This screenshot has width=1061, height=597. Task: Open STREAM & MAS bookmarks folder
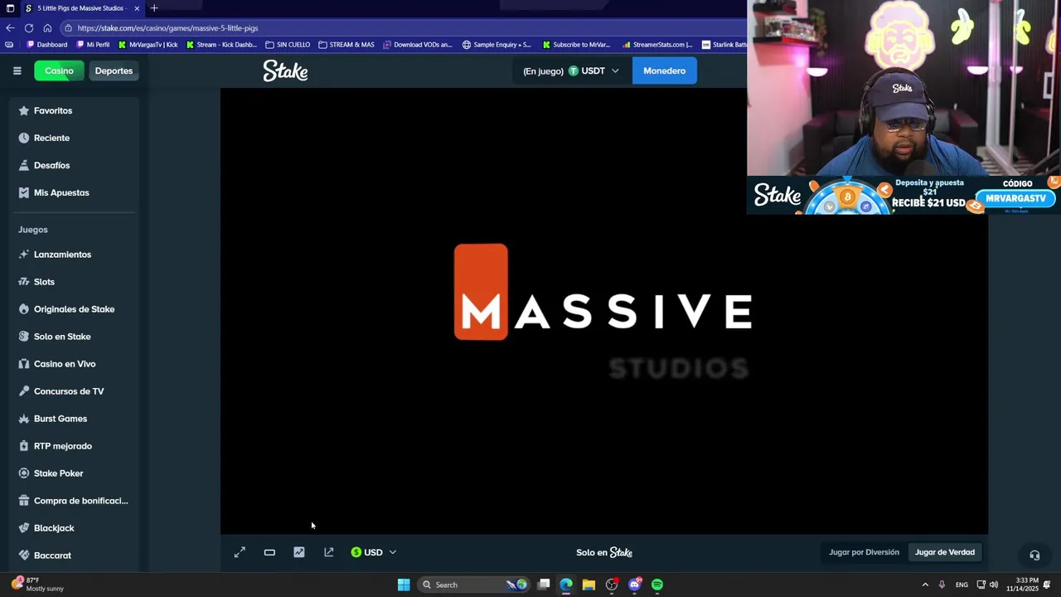[346, 45]
